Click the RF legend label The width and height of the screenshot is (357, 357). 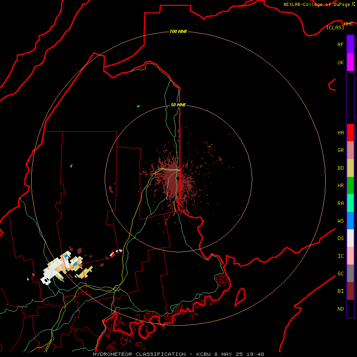click(340, 44)
